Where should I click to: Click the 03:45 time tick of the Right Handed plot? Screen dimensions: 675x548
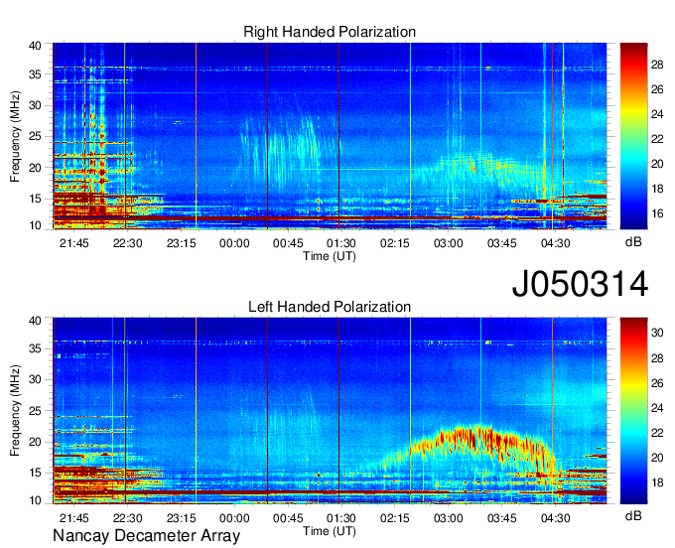click(x=501, y=243)
